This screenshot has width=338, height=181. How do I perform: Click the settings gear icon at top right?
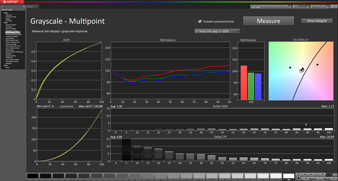coord(332,7)
